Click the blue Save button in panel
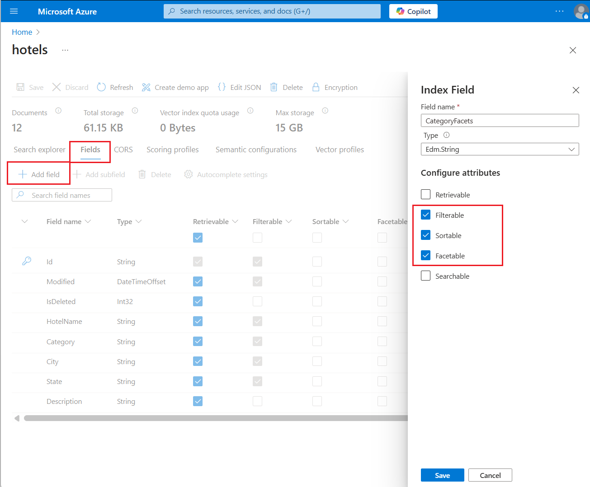 click(x=442, y=475)
